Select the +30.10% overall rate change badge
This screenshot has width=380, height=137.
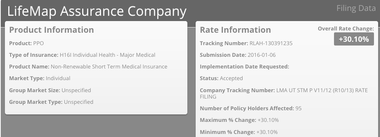(x=354, y=39)
